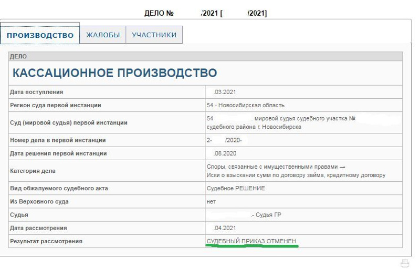Select the СУДЕБНЫЙ ПРИКАЗ ОТМЕНЕН result text
Screen dimensions: 420x269
[x=251, y=241]
